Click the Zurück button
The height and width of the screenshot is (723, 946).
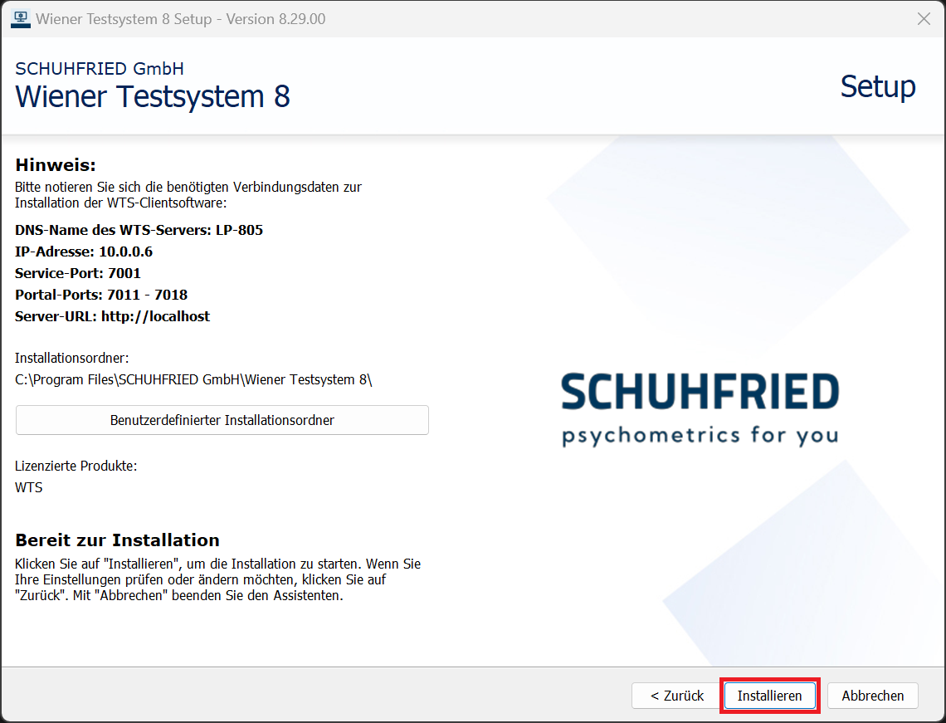(x=675, y=696)
